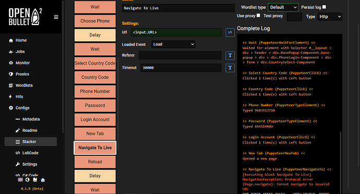
Task: Enable the Use proxy checkbox
Action: 258,15
